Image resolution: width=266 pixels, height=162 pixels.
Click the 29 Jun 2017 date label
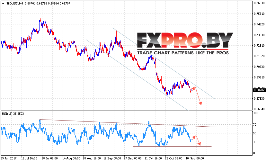8,158
